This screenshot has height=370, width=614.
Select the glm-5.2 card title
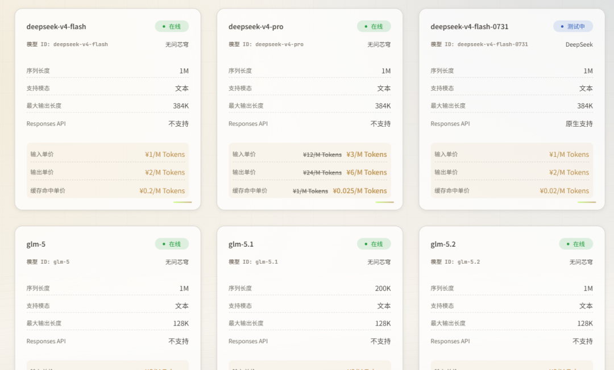click(443, 244)
